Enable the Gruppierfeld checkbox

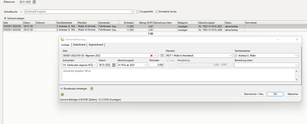tap(138, 12)
